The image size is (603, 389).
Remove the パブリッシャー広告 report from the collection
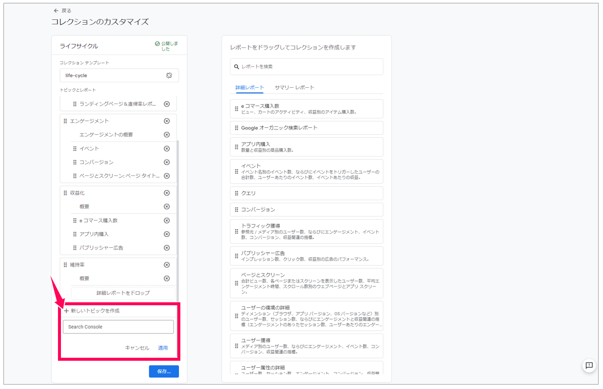[x=166, y=248]
